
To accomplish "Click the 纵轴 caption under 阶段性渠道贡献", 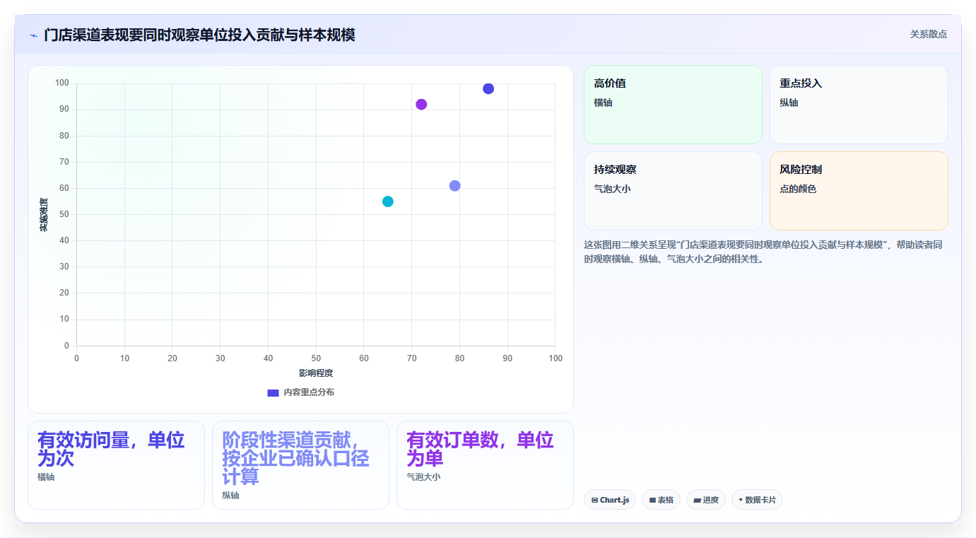I will pos(230,496).
